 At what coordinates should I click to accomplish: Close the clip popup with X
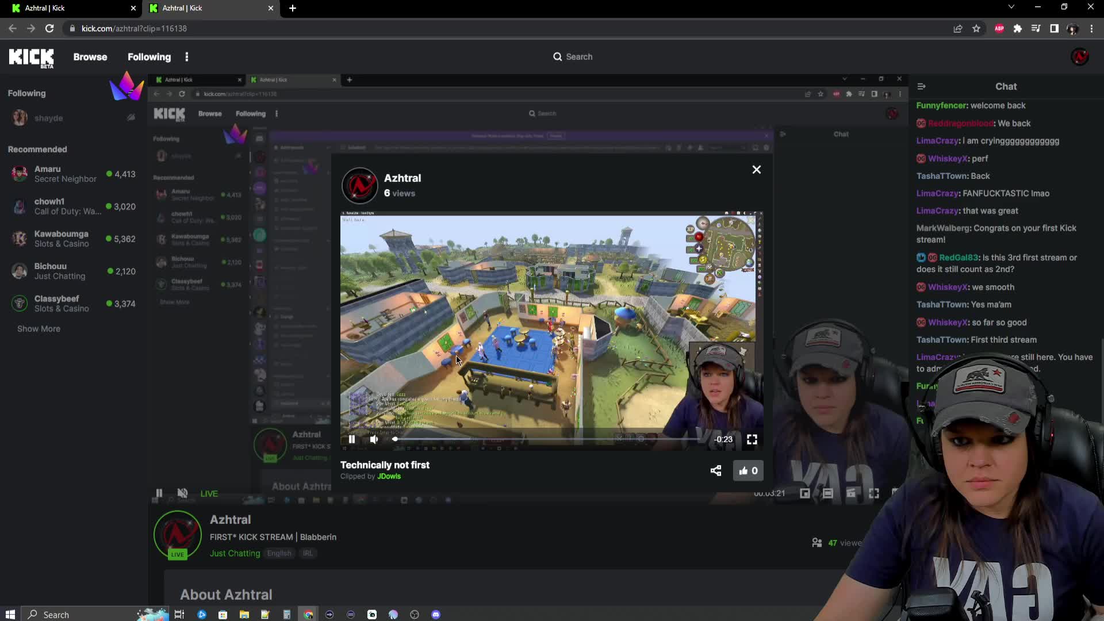click(757, 170)
